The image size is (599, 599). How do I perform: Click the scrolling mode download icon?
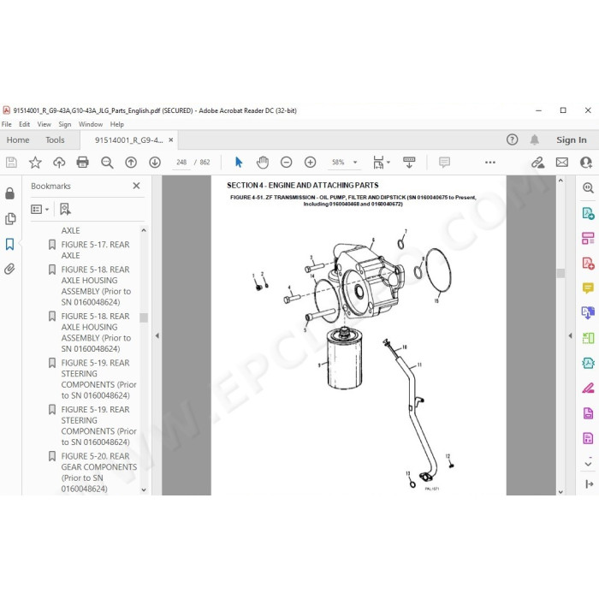click(409, 163)
